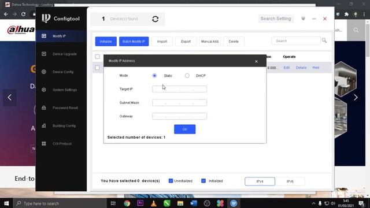Open Password Reset section
This screenshot has height=208, width=370.
point(61,108)
